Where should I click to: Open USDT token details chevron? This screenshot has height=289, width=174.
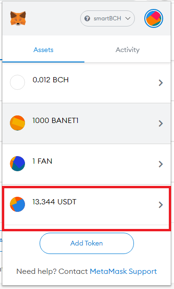[x=161, y=205]
